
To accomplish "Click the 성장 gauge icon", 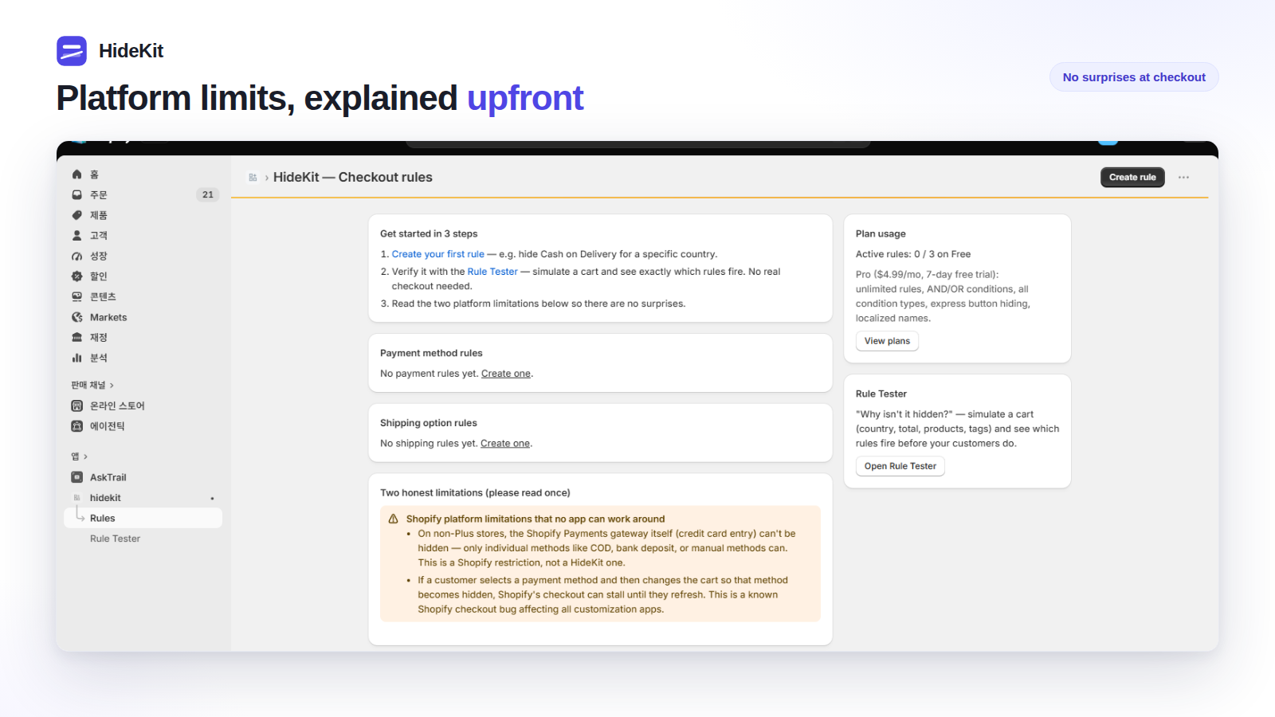I will tap(77, 257).
